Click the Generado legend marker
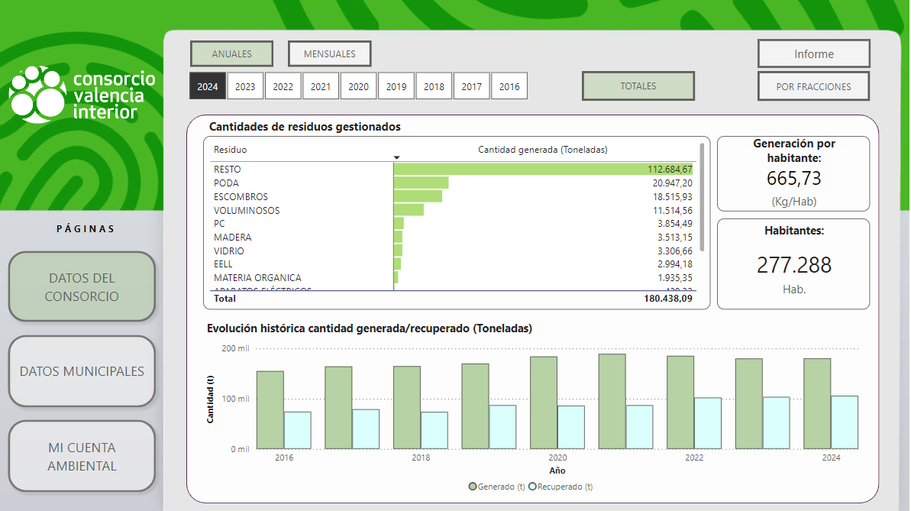This screenshot has height=511, width=911. point(473,487)
